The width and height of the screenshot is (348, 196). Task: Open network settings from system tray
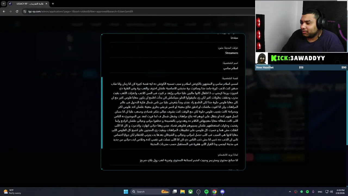point(327,192)
